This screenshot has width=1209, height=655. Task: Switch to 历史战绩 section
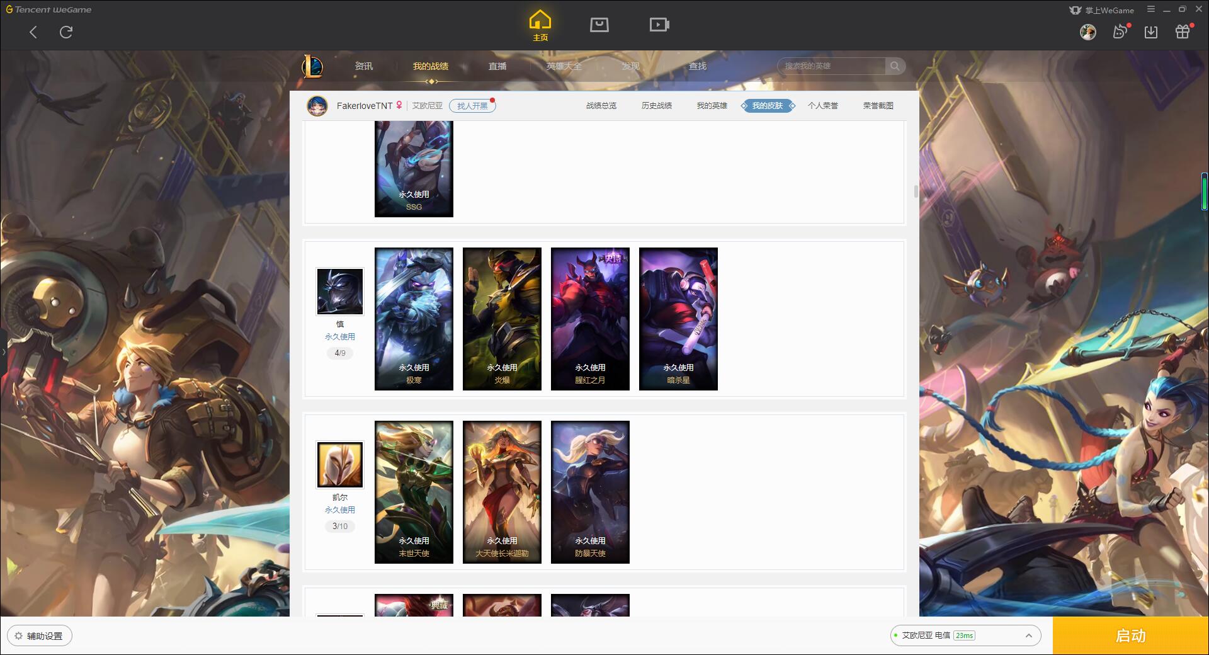point(657,106)
